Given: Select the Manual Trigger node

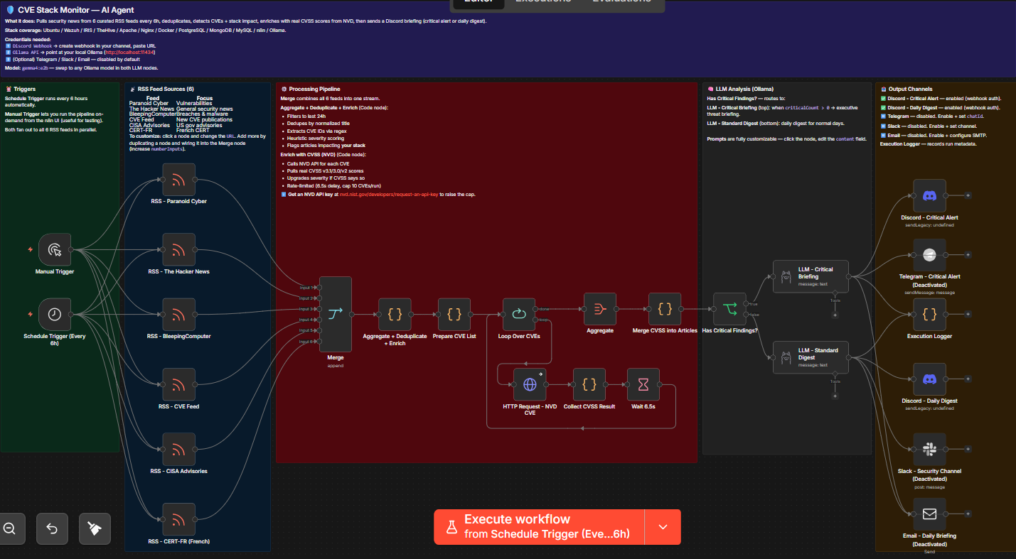Looking at the screenshot, I should (x=55, y=249).
